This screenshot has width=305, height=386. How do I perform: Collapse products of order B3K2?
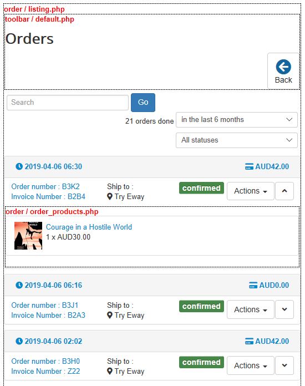[284, 191]
